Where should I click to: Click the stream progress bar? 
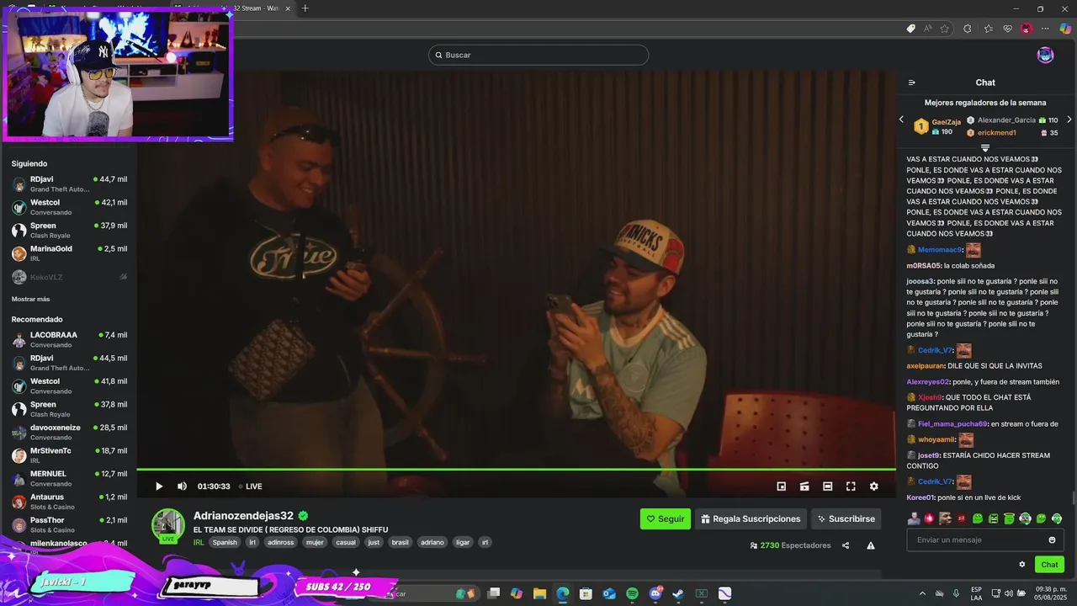(516, 470)
